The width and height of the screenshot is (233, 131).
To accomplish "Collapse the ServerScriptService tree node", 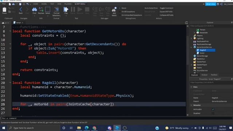I will click(x=191, y=47).
